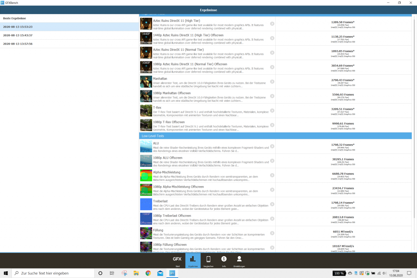Screen dimensions: 417x278
Task: Click the GFXBench taskbar icon
Action: click(172, 273)
